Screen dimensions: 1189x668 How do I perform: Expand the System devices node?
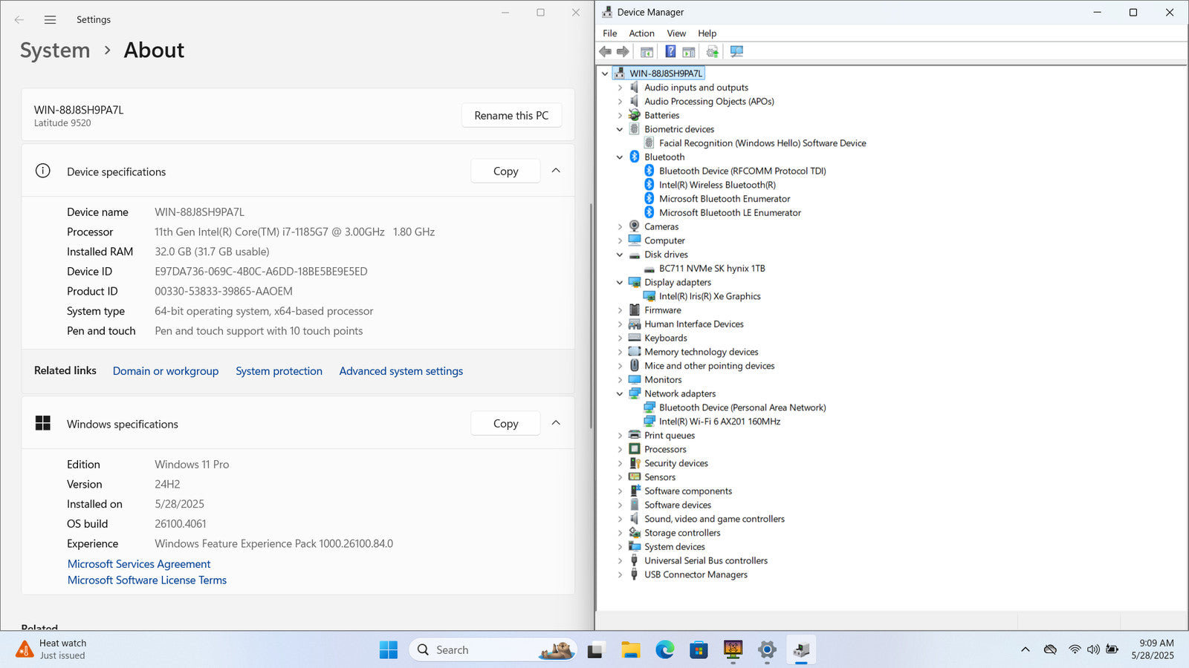click(x=620, y=546)
